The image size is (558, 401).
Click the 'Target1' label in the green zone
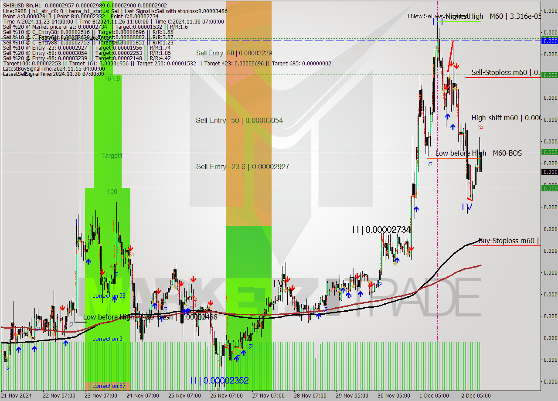[x=112, y=155]
